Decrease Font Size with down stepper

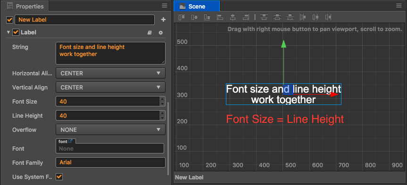[x=163, y=104]
